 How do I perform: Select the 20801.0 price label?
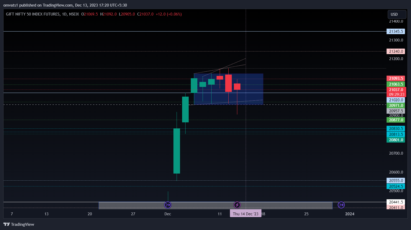point(396,140)
